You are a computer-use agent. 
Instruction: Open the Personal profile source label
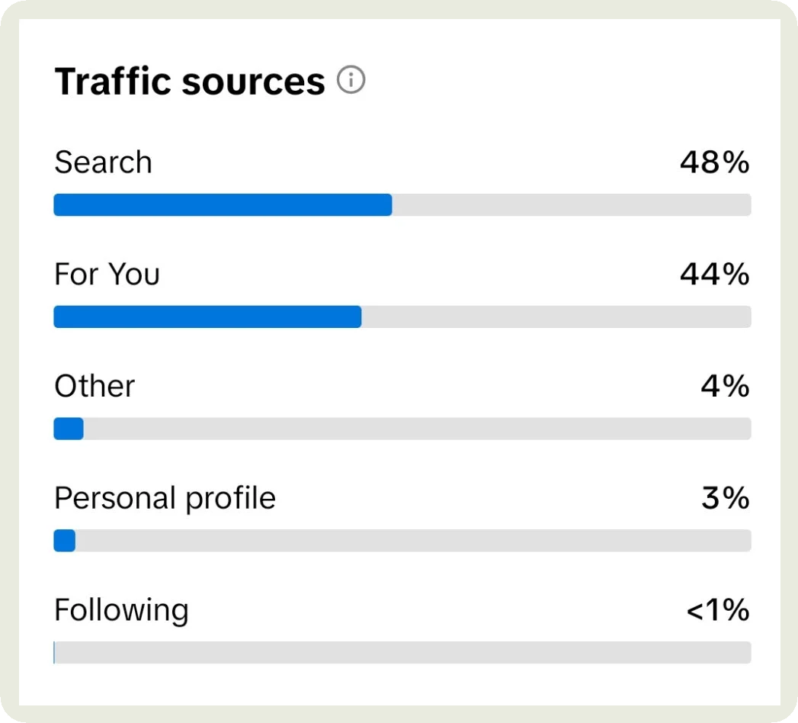click(x=165, y=498)
